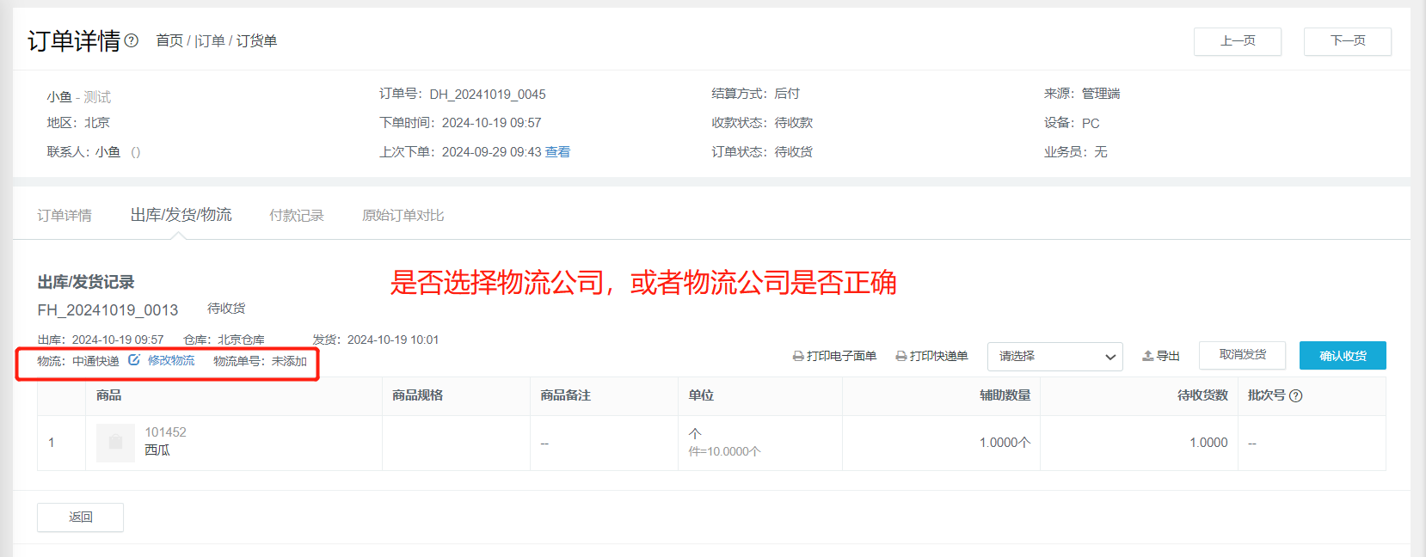The width and height of the screenshot is (1426, 557).
Task: Click 打印快递单 text
Action: coord(938,356)
